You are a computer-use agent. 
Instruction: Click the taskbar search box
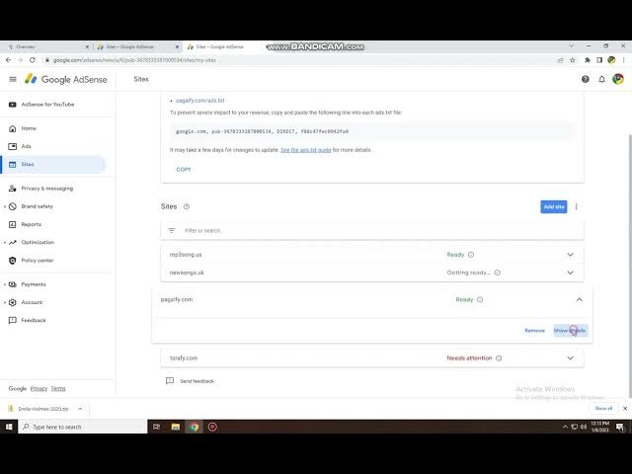point(83,427)
